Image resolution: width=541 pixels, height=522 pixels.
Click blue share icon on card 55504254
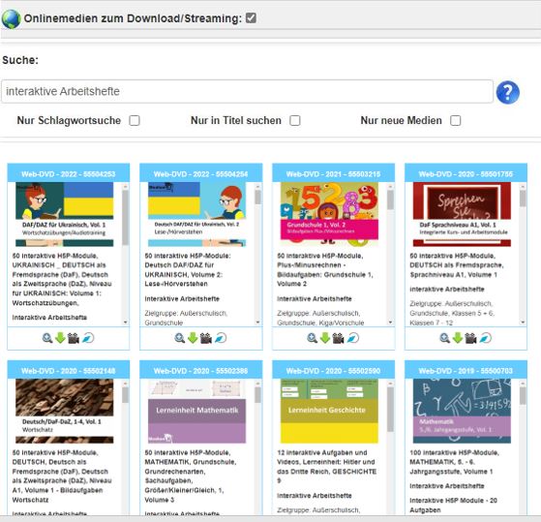[221, 338]
